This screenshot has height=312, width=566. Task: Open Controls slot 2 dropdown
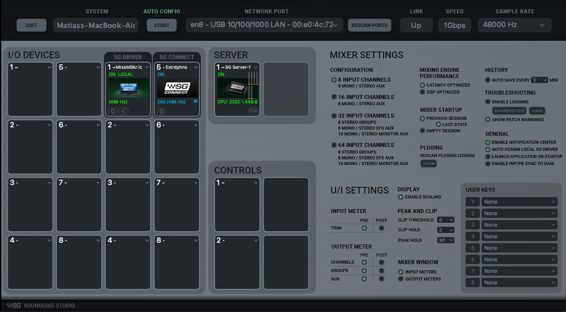point(255,241)
